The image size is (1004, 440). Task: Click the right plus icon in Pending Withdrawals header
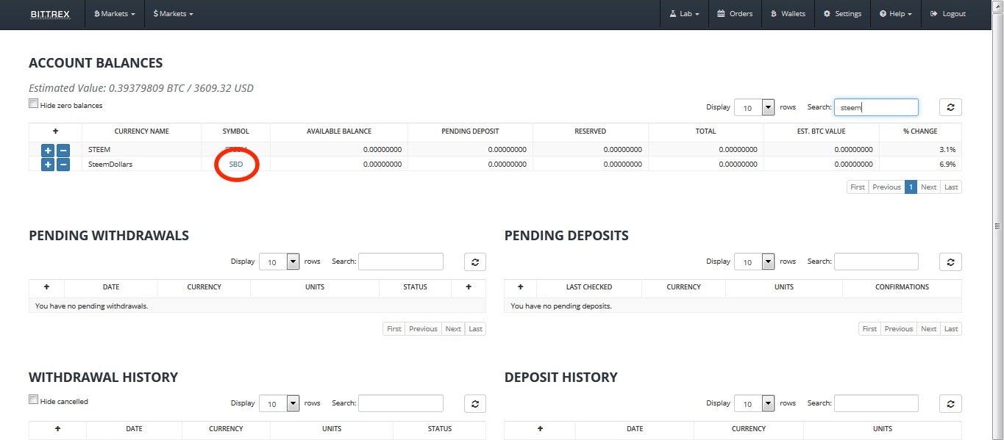pyautogui.click(x=469, y=287)
